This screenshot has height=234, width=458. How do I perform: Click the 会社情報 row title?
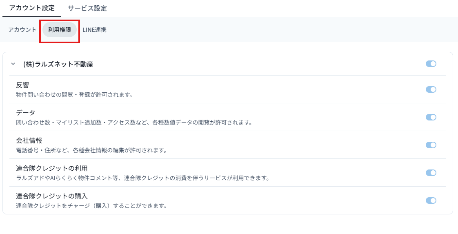click(x=29, y=140)
